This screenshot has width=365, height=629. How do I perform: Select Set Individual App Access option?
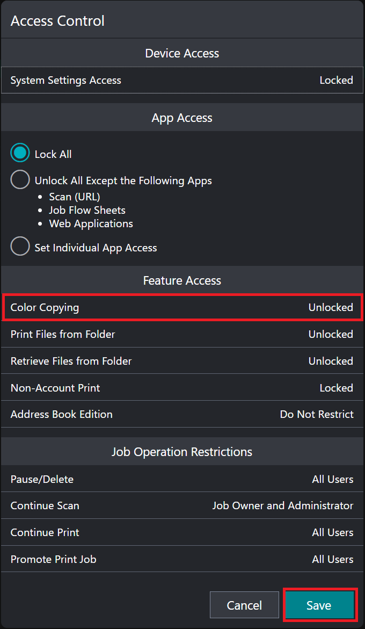(20, 247)
